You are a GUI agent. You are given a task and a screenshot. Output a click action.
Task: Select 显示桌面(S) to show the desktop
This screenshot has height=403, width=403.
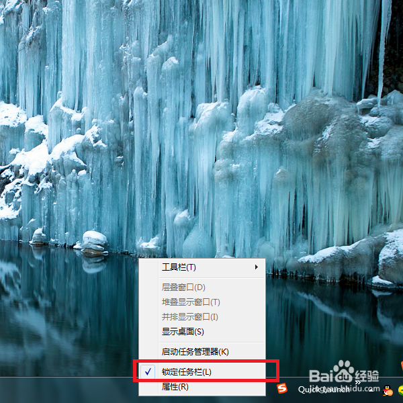coord(201,332)
